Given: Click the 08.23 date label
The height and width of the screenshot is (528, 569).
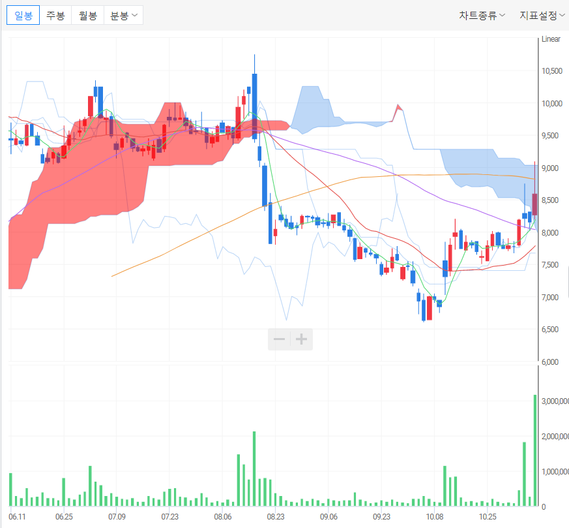Looking at the screenshot, I should point(276,516).
